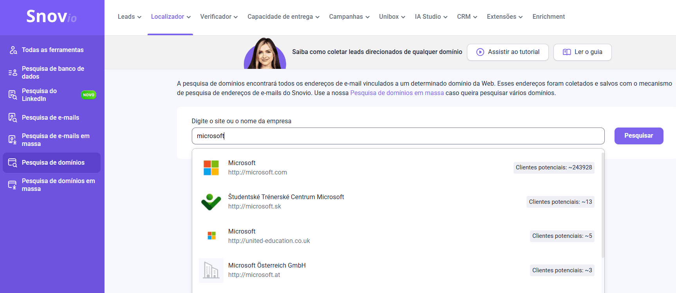Click the suggestions dropdown scrollbar
Image resolution: width=676 pixels, height=293 pixels.
click(603, 205)
